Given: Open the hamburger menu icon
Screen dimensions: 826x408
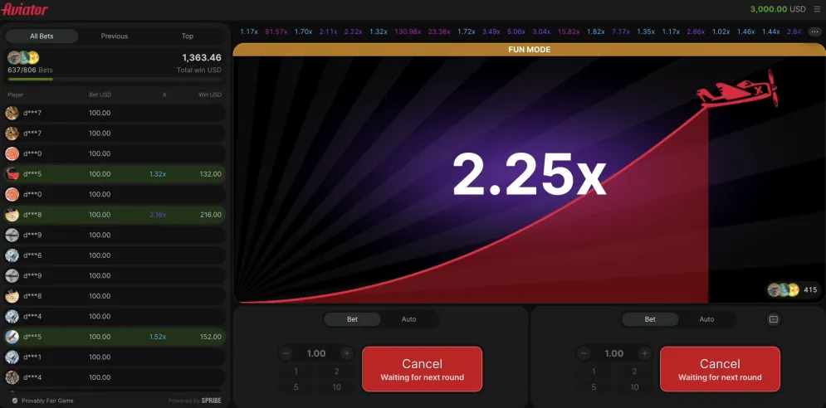Looking at the screenshot, I should click(817, 9).
